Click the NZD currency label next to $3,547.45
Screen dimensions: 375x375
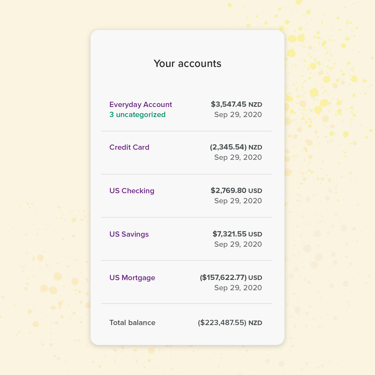pyautogui.click(x=256, y=105)
